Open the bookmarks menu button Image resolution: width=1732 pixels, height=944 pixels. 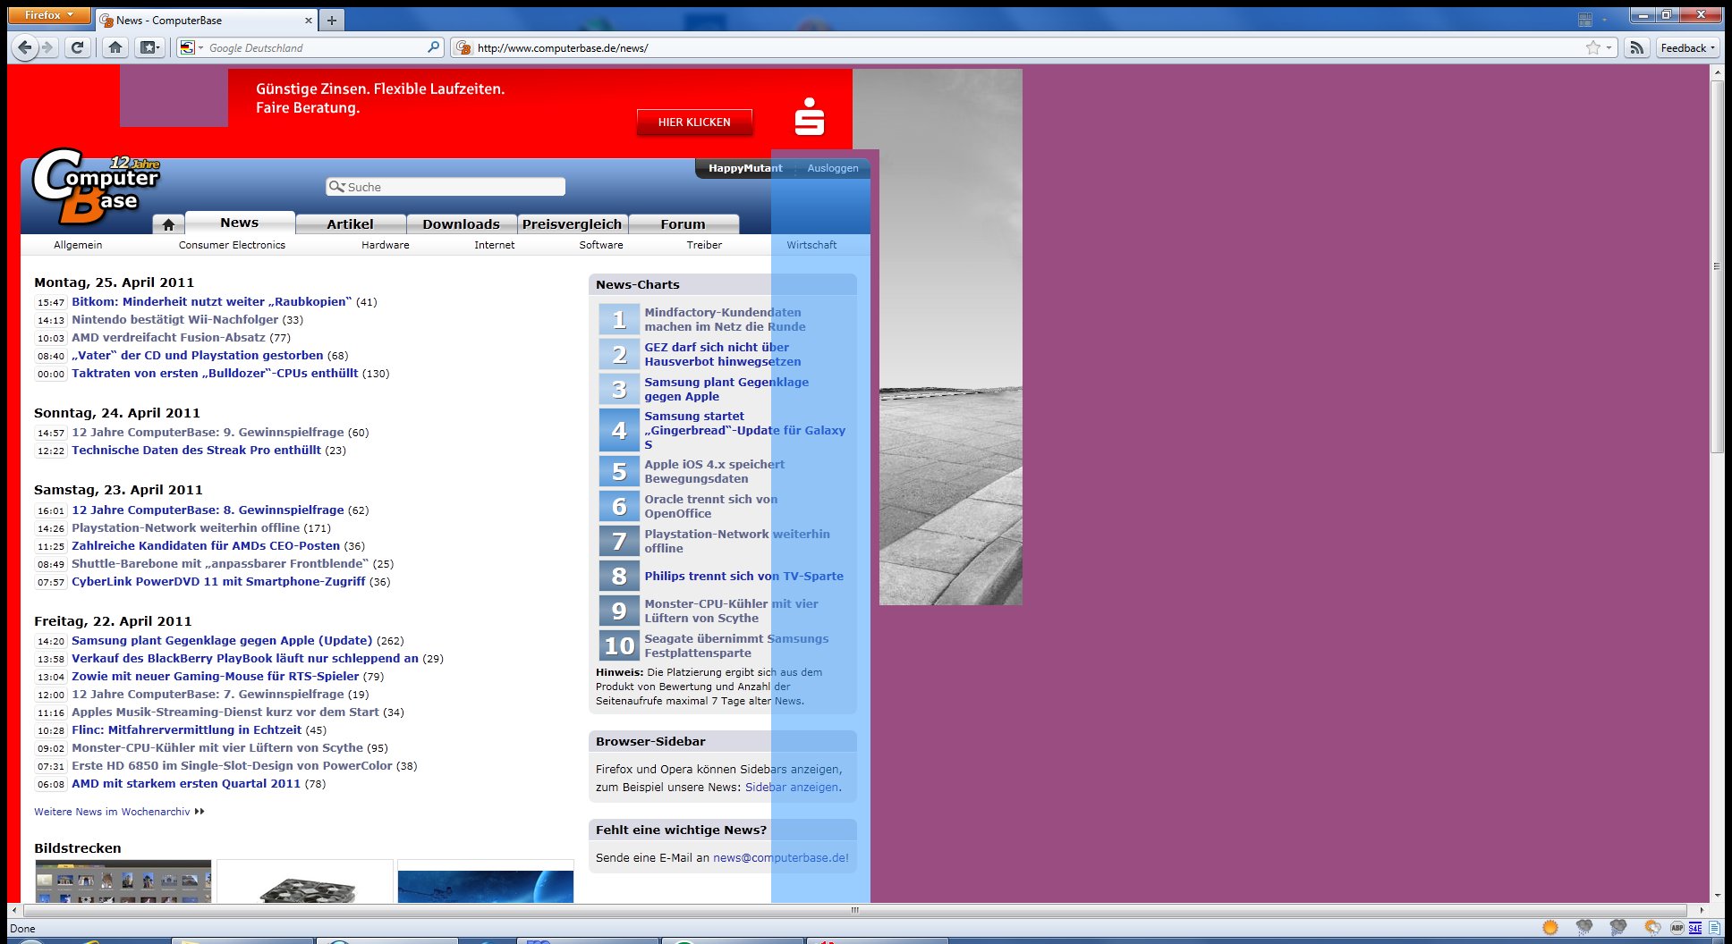[x=149, y=47]
